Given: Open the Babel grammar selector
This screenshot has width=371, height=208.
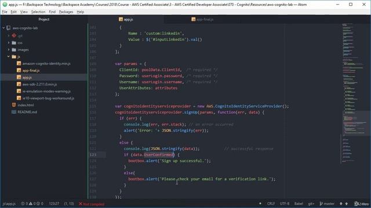Looking at the screenshot, I should 299,203.
